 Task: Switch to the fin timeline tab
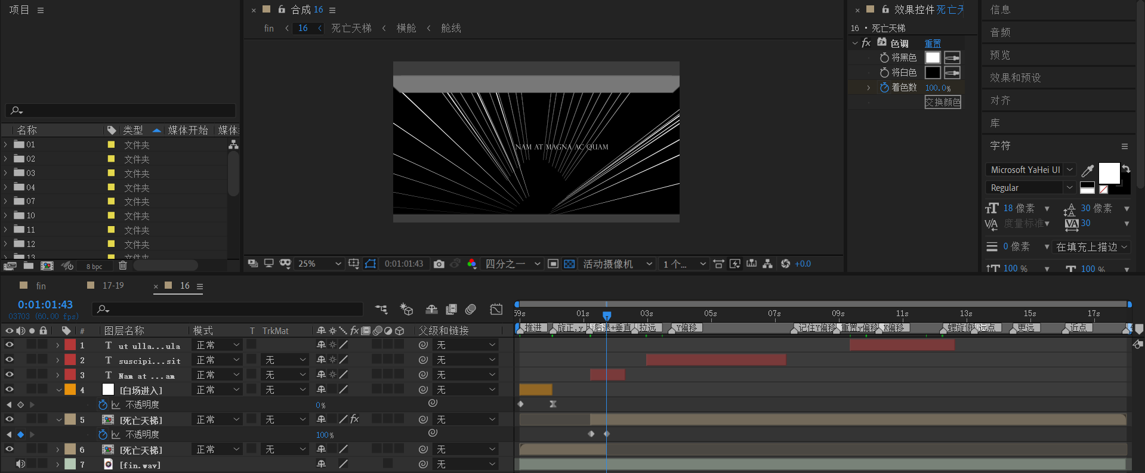(x=41, y=286)
